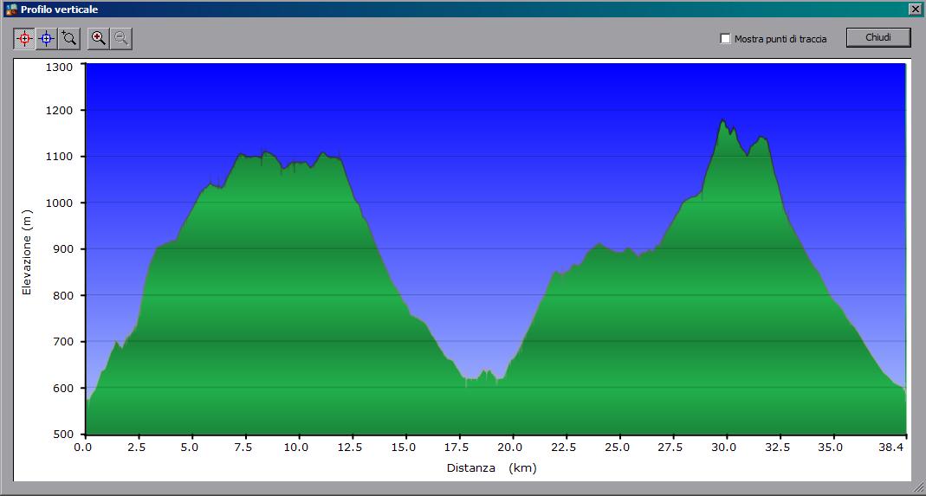
Task: Click the Profilo verticale title bar
Action: 433,10
